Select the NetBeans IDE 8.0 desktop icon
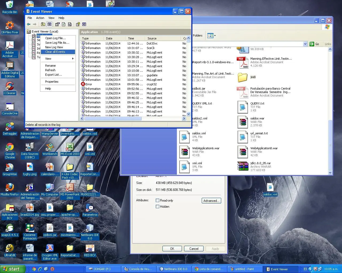The image size is (342, 273). click(90, 231)
